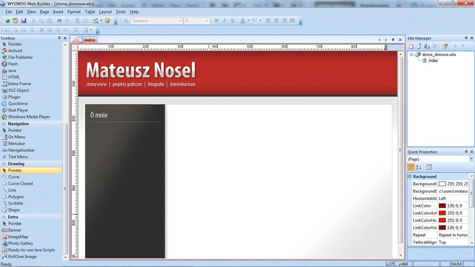Click the New document toolbar icon
The height and width of the screenshot is (267, 475).
click(x=7, y=21)
